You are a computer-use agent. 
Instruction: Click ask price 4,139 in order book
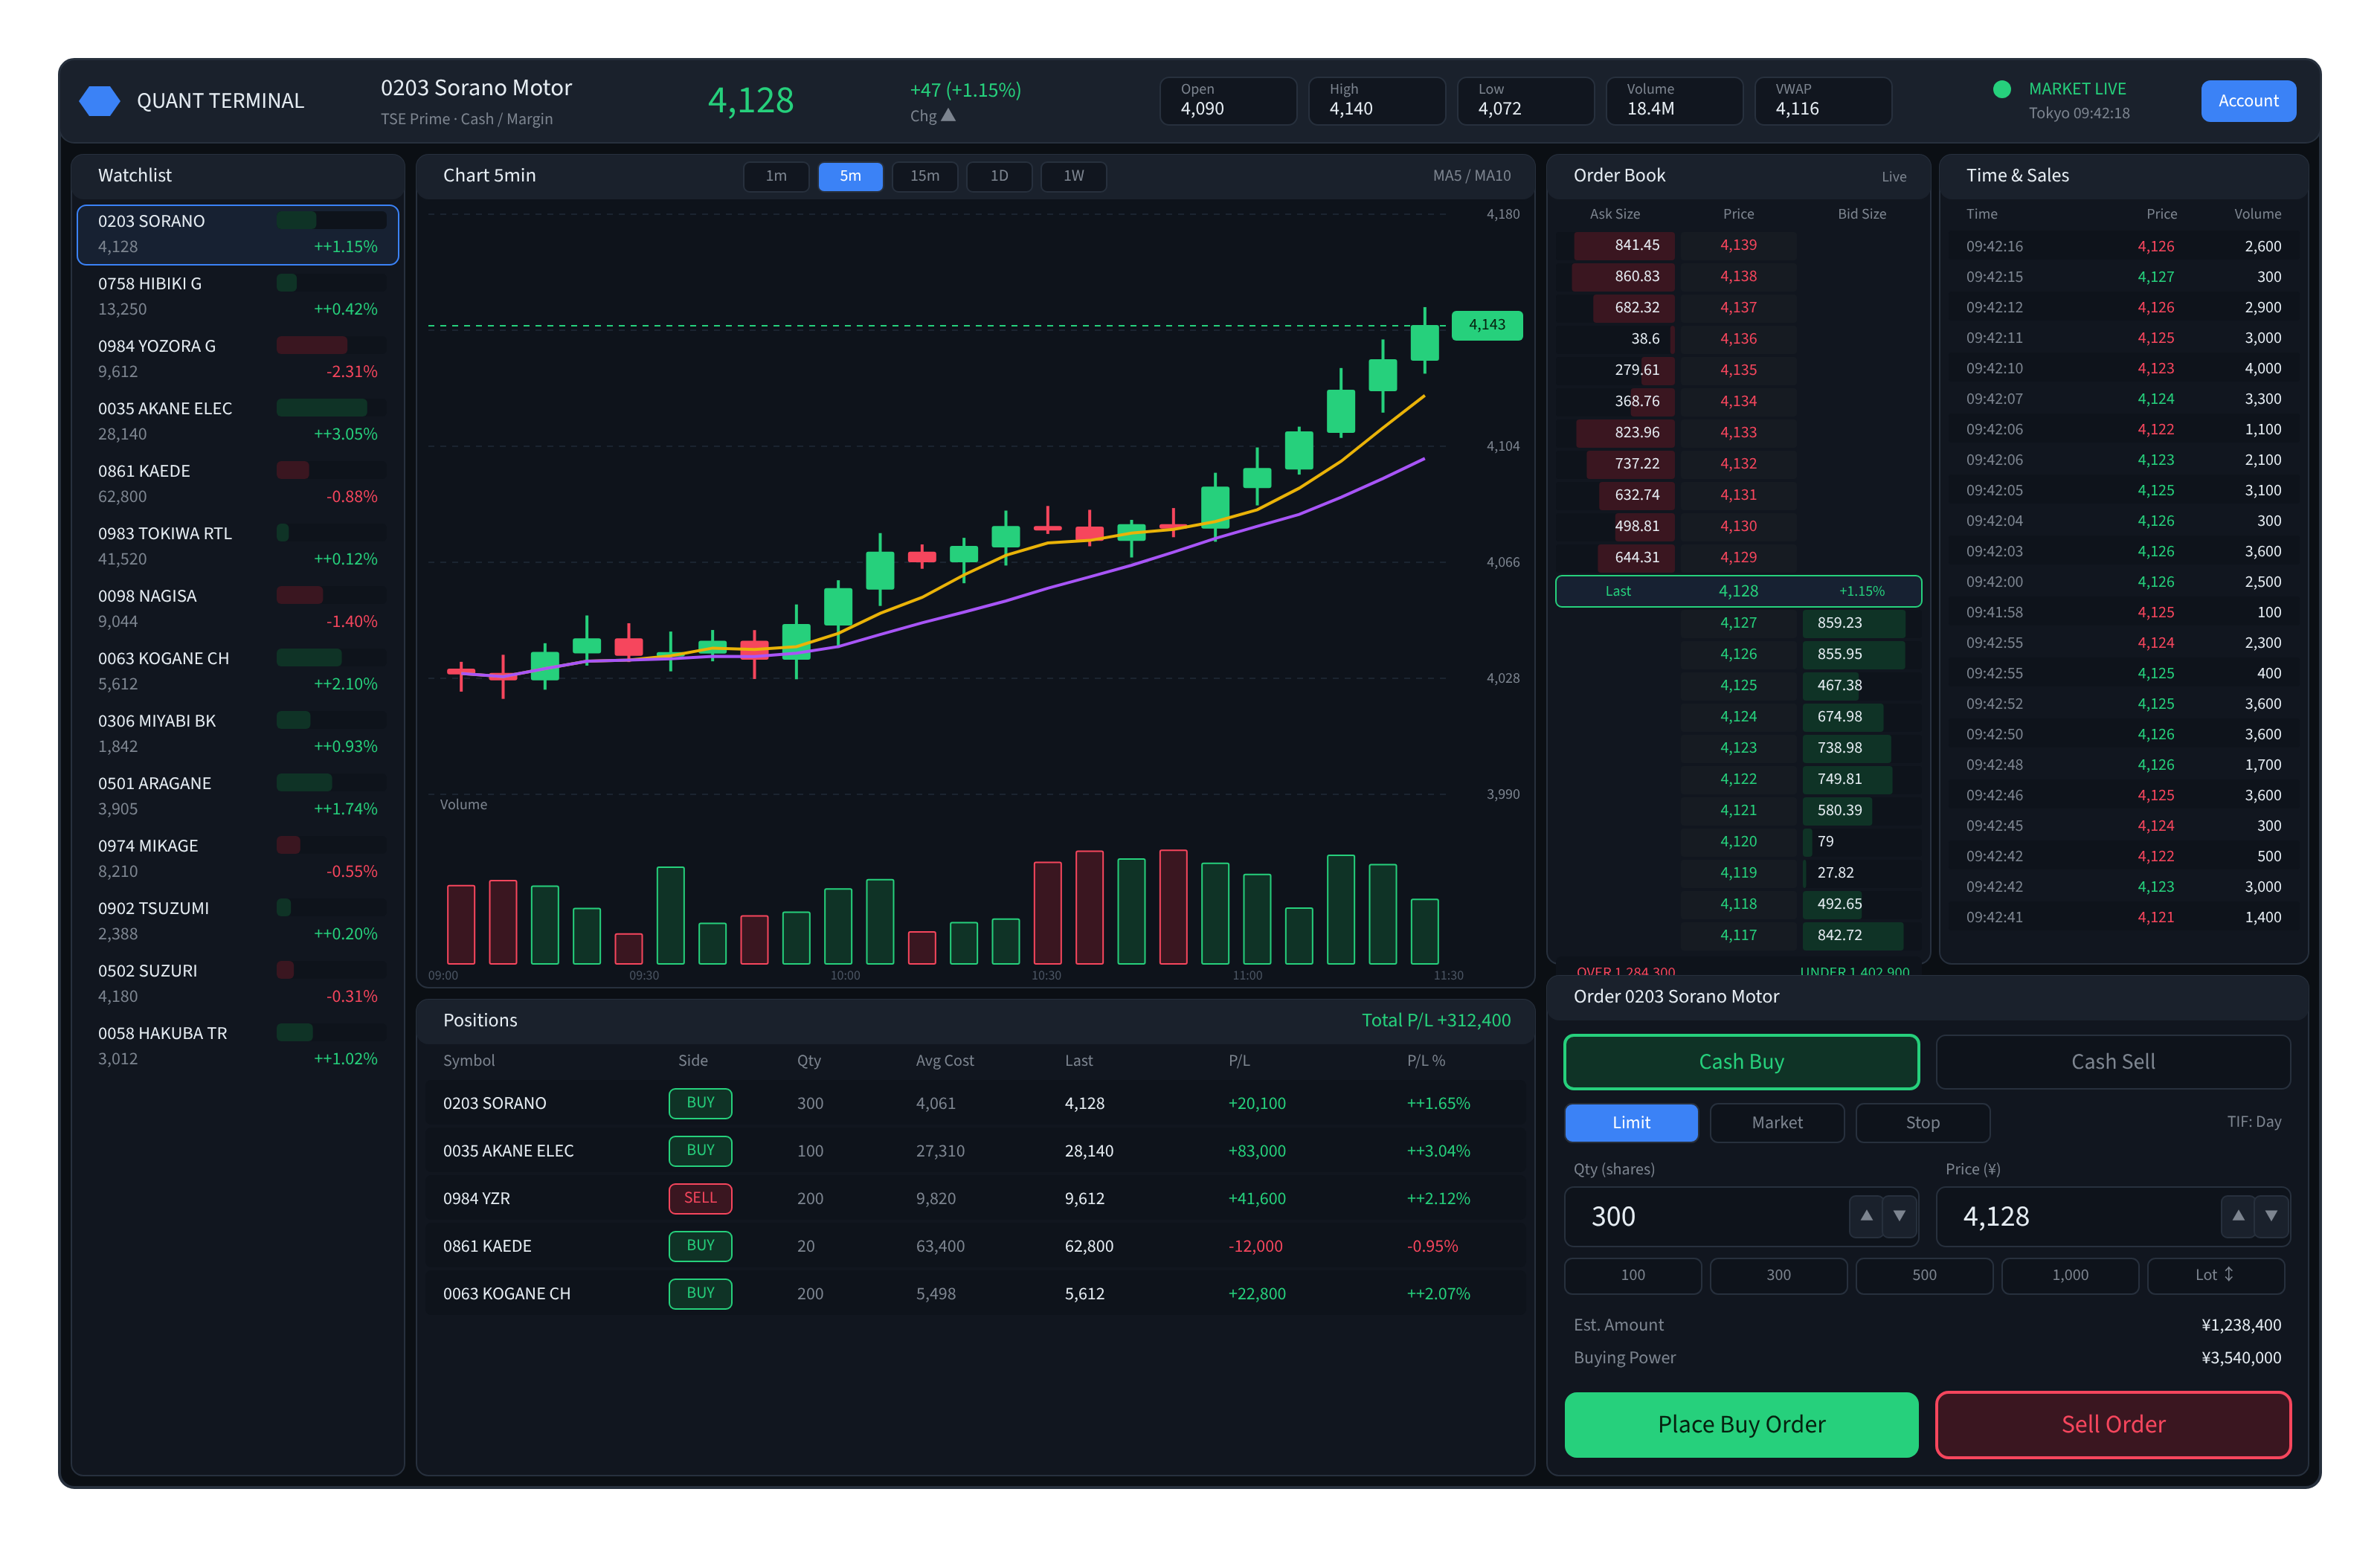pos(1738,245)
